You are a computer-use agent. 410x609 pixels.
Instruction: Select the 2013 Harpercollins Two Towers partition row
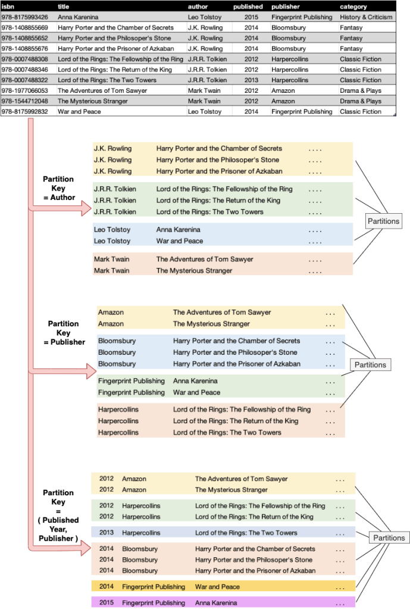[x=223, y=533]
